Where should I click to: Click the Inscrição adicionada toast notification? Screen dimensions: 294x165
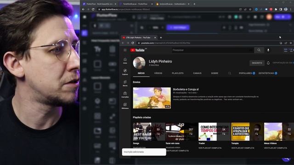(144, 152)
